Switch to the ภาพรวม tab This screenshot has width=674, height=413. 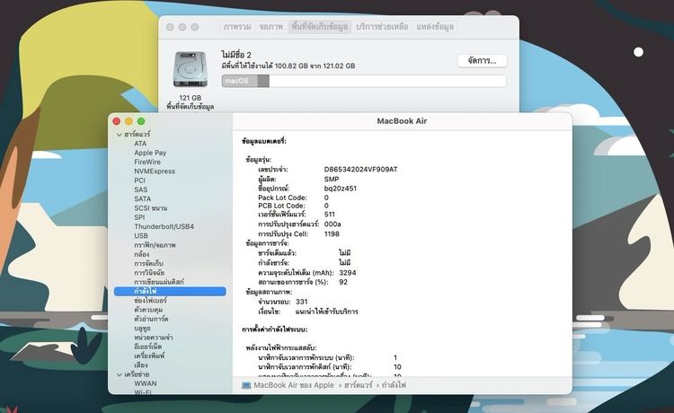coord(237,27)
